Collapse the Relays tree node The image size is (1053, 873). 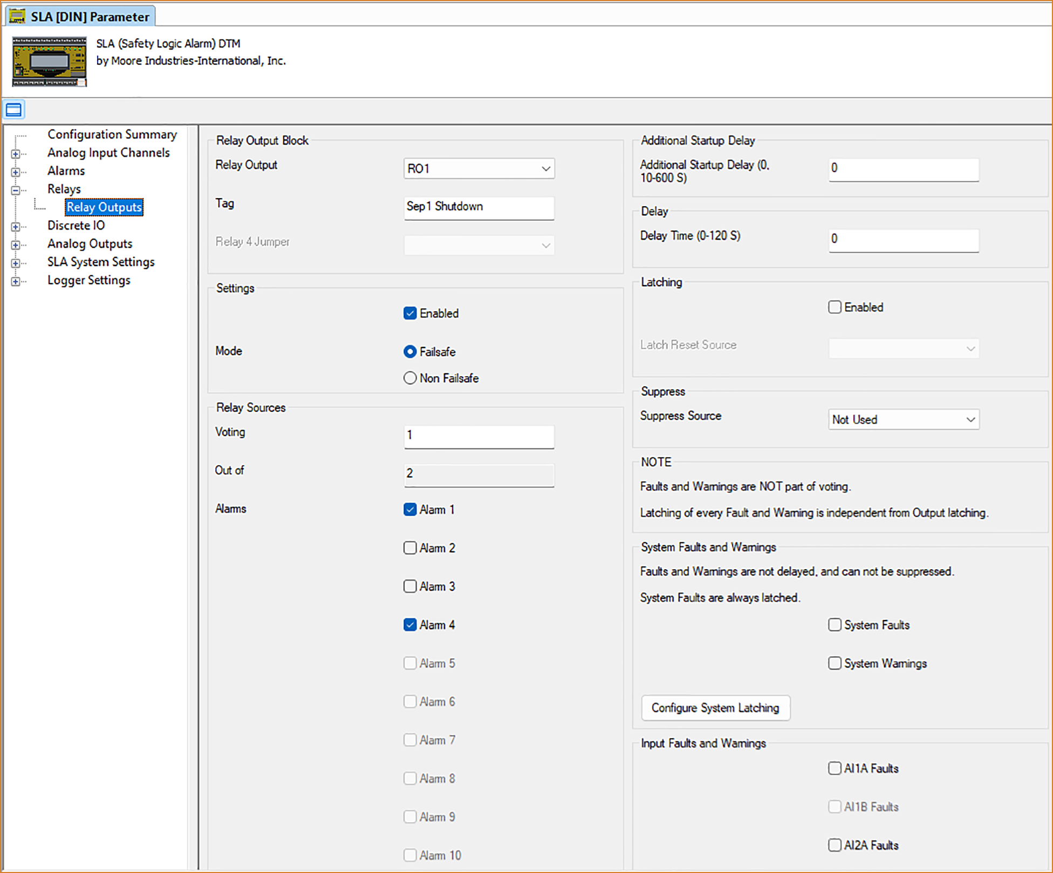coord(16,190)
